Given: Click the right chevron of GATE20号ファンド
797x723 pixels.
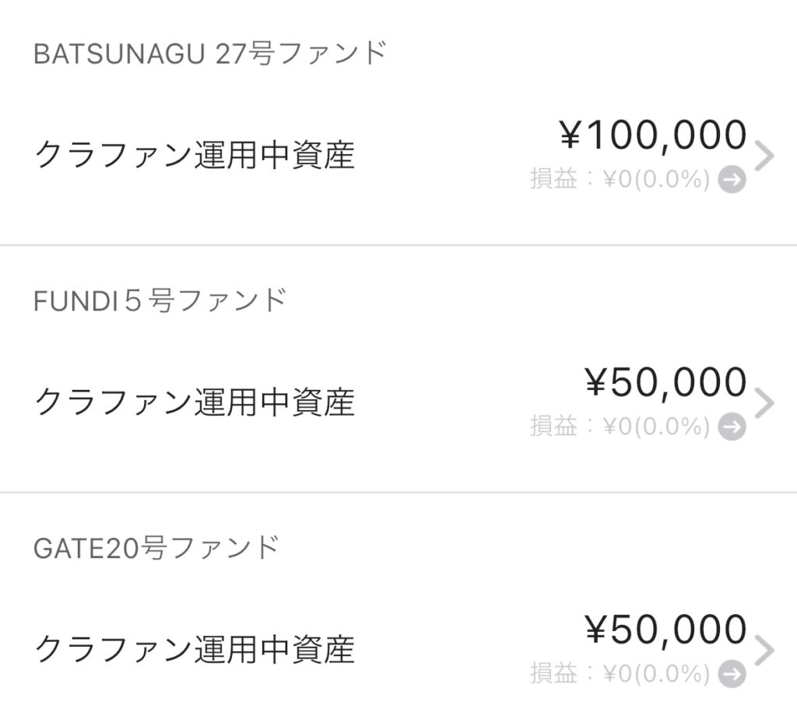Looking at the screenshot, I should pyautogui.click(x=765, y=651).
